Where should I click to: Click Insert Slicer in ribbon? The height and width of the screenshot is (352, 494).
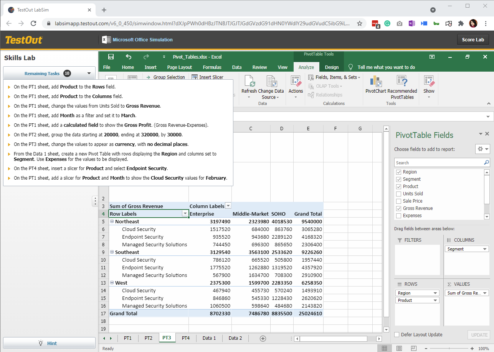point(207,77)
